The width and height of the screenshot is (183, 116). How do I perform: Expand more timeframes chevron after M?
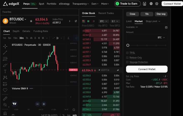(47, 38)
